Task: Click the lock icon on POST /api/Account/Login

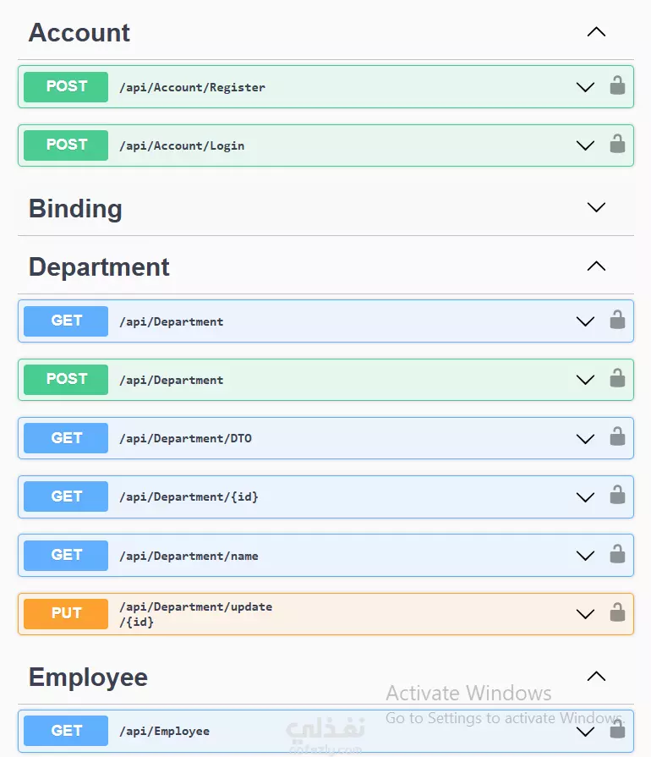Action: pos(617,144)
